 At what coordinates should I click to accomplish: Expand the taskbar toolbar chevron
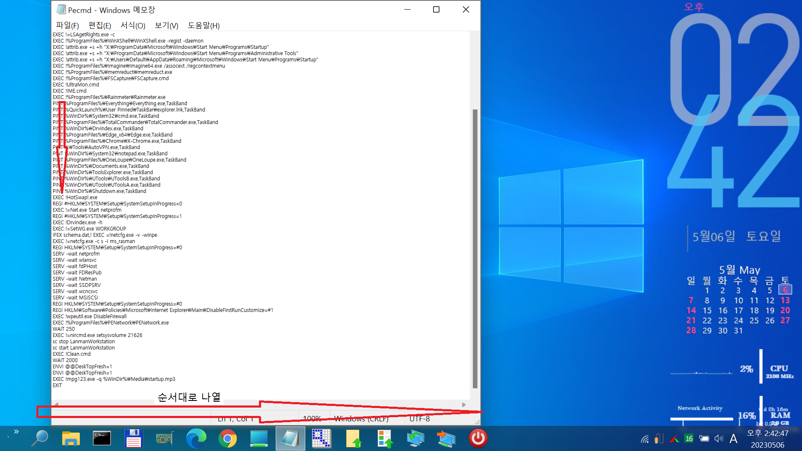click(x=16, y=432)
